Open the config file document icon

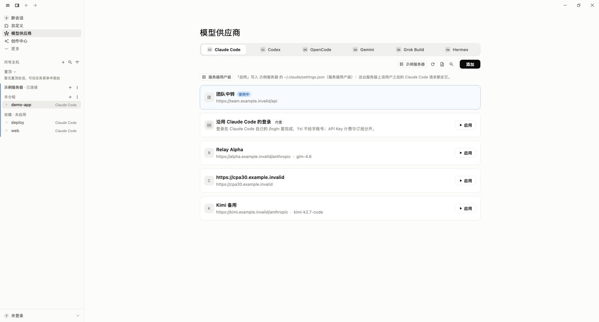coord(442,64)
